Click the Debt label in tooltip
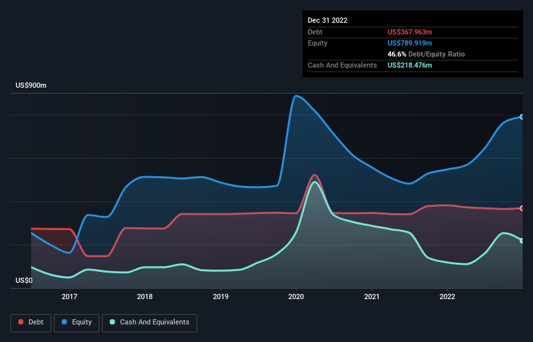This screenshot has height=342, width=533. pos(315,32)
